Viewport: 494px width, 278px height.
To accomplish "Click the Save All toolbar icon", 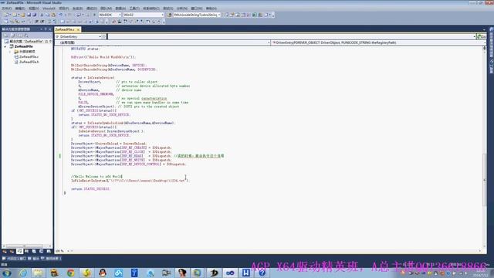I will pyautogui.click(x=34, y=15).
